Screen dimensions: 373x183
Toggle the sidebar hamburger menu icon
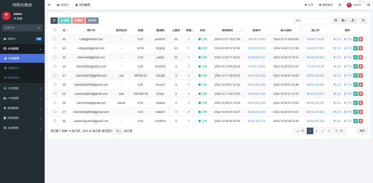click(x=49, y=5)
